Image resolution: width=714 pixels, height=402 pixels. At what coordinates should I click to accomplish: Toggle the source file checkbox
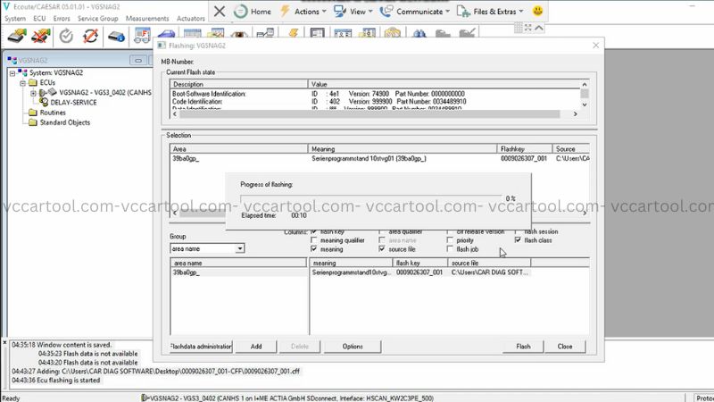click(382, 249)
